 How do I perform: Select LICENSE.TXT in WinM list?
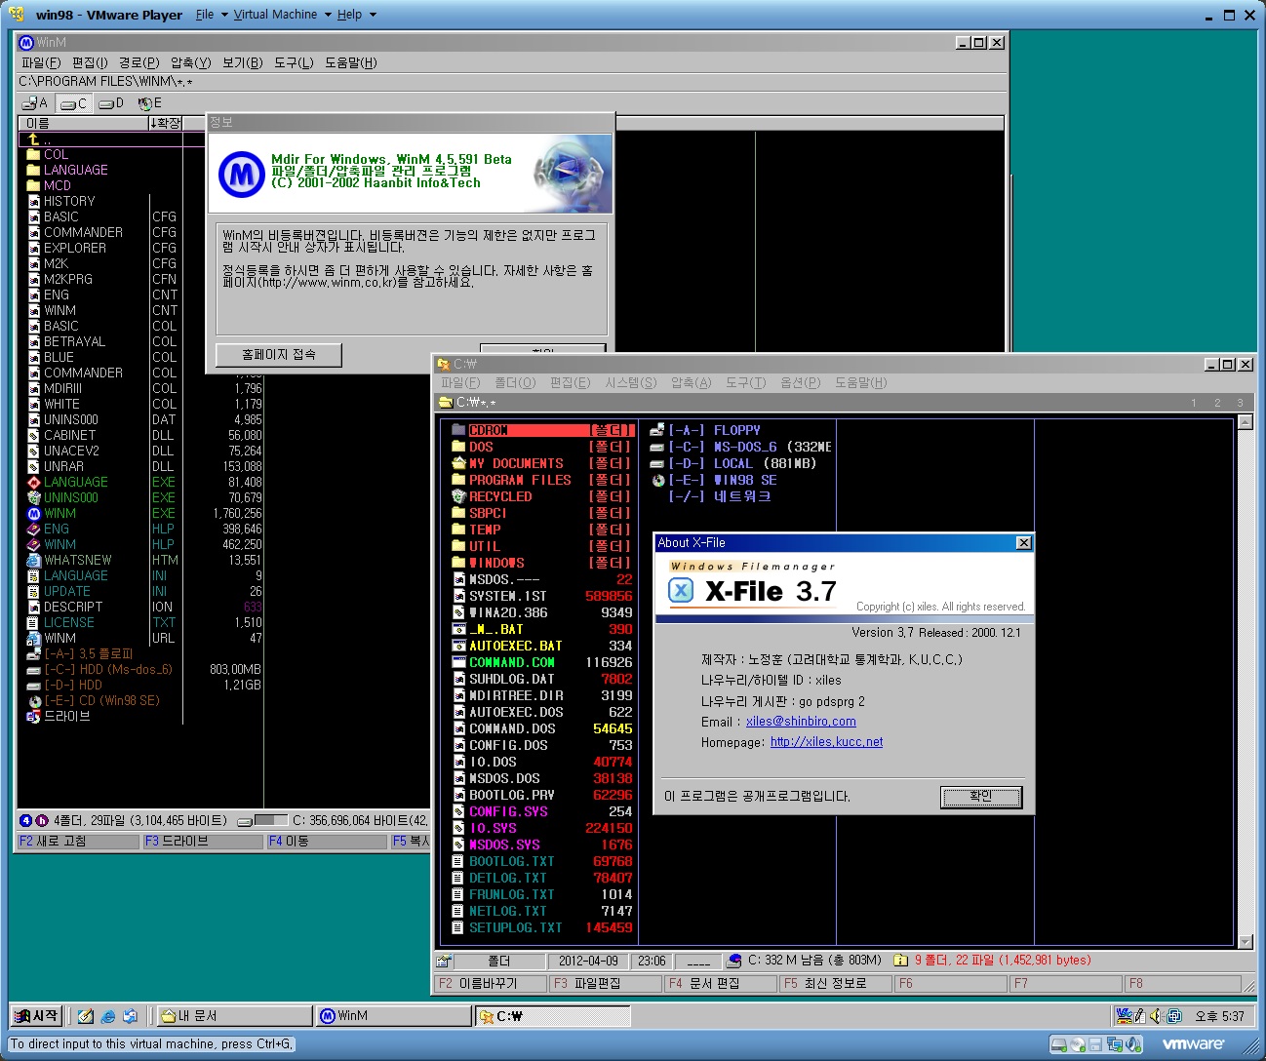pyautogui.click(x=100, y=622)
